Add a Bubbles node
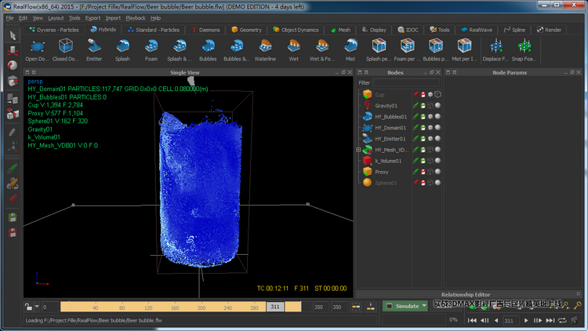 [x=208, y=50]
